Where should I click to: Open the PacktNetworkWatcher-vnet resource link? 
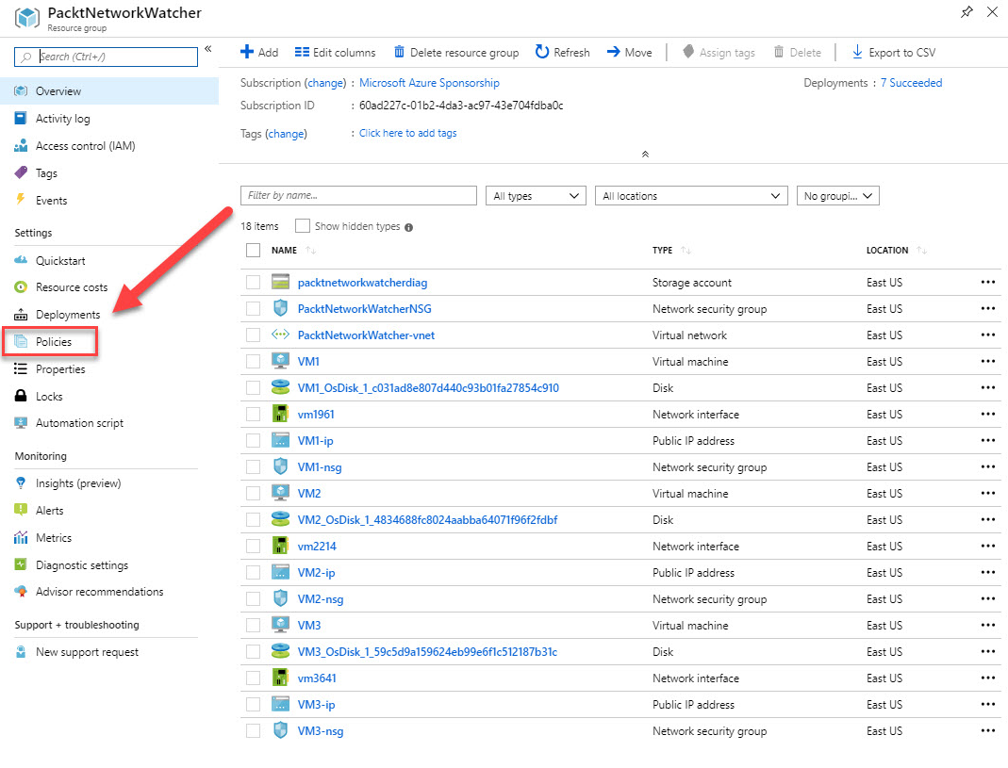[366, 335]
